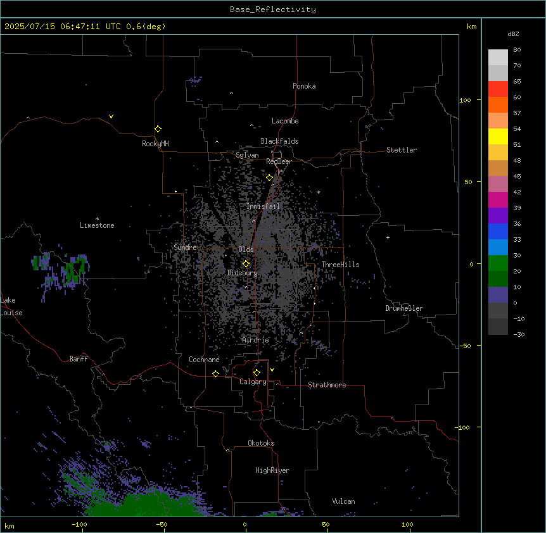Click the yellow V marker east of Calgary

point(272,370)
